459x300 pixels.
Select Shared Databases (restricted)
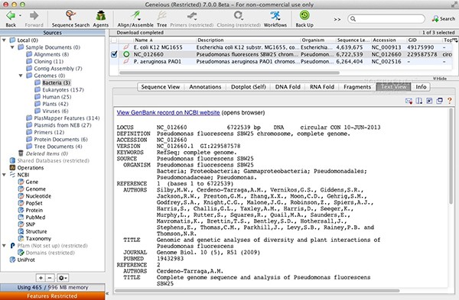coord(50,160)
